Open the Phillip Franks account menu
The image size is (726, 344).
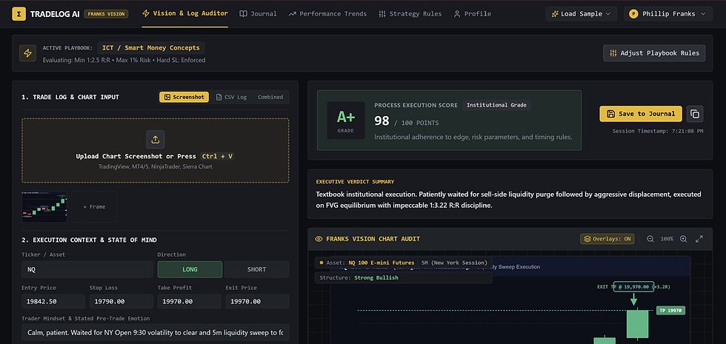pyautogui.click(x=668, y=14)
